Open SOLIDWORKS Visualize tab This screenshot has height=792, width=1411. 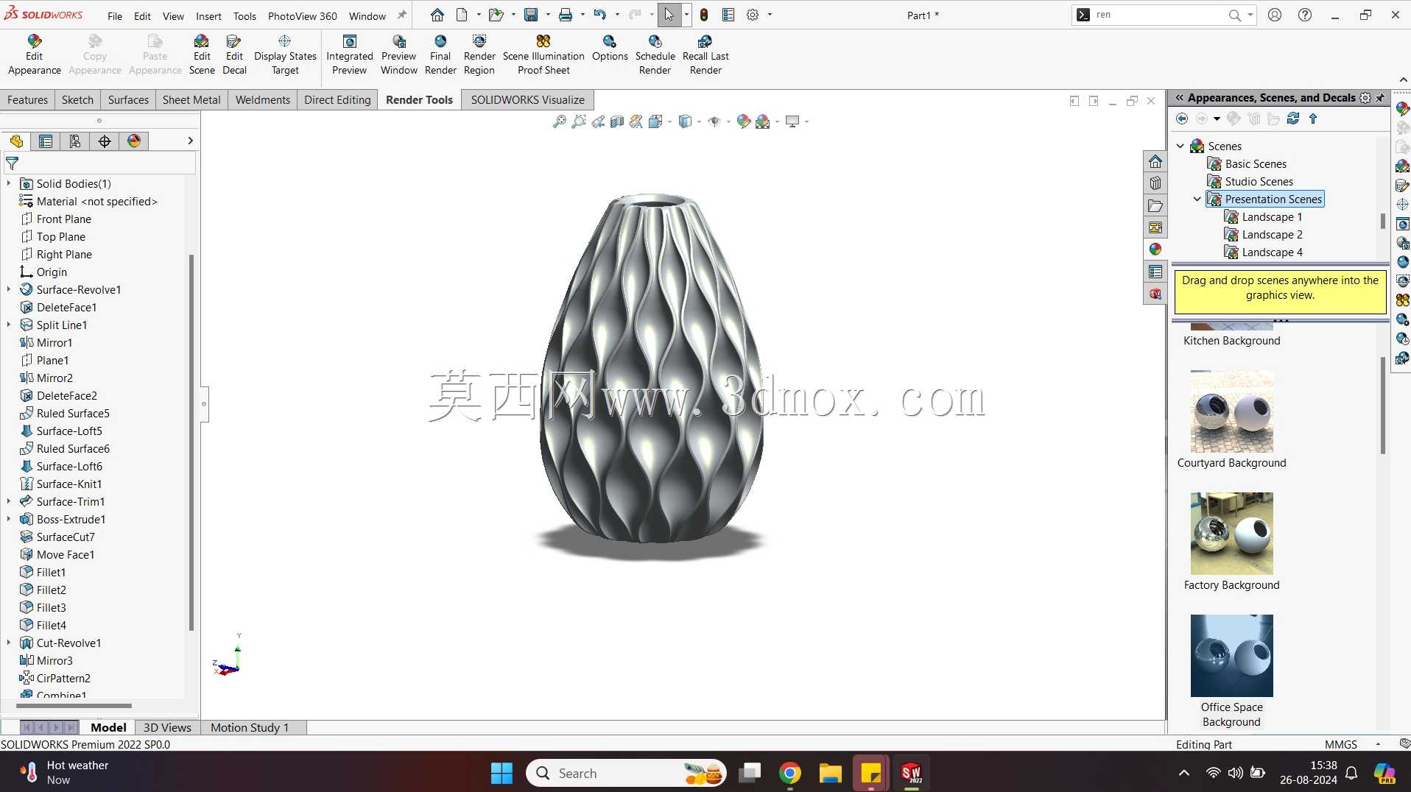(527, 99)
